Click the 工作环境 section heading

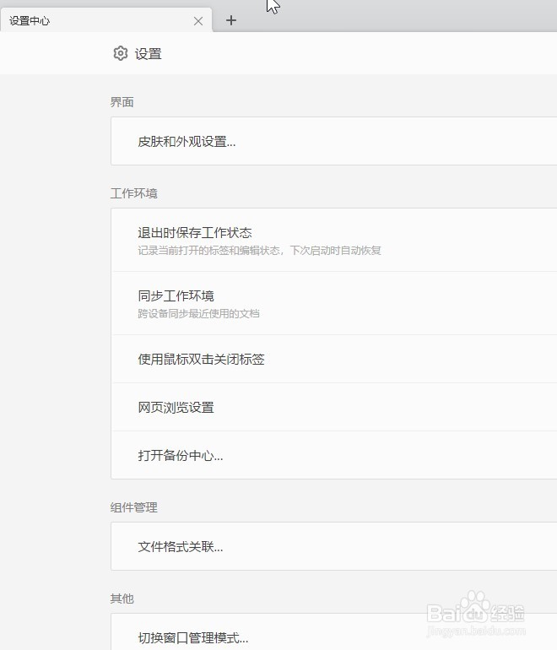click(x=134, y=193)
